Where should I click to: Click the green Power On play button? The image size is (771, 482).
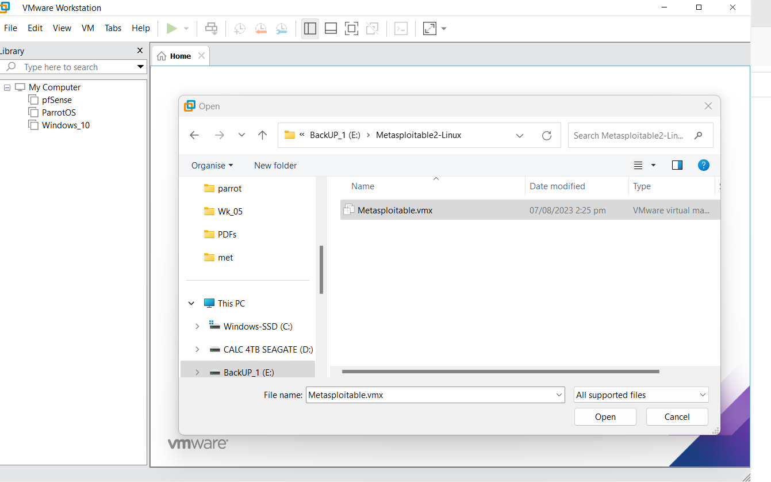point(171,28)
